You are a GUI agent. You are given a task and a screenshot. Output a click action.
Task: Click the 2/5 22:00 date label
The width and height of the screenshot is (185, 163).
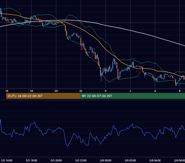[x=81, y=160]
